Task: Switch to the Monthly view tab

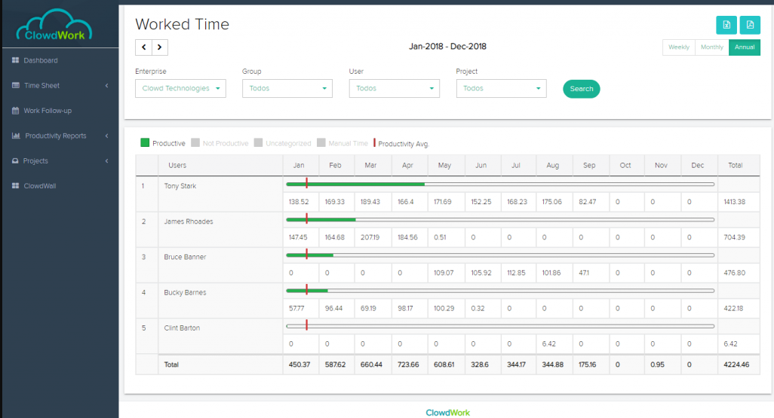Action: point(711,47)
